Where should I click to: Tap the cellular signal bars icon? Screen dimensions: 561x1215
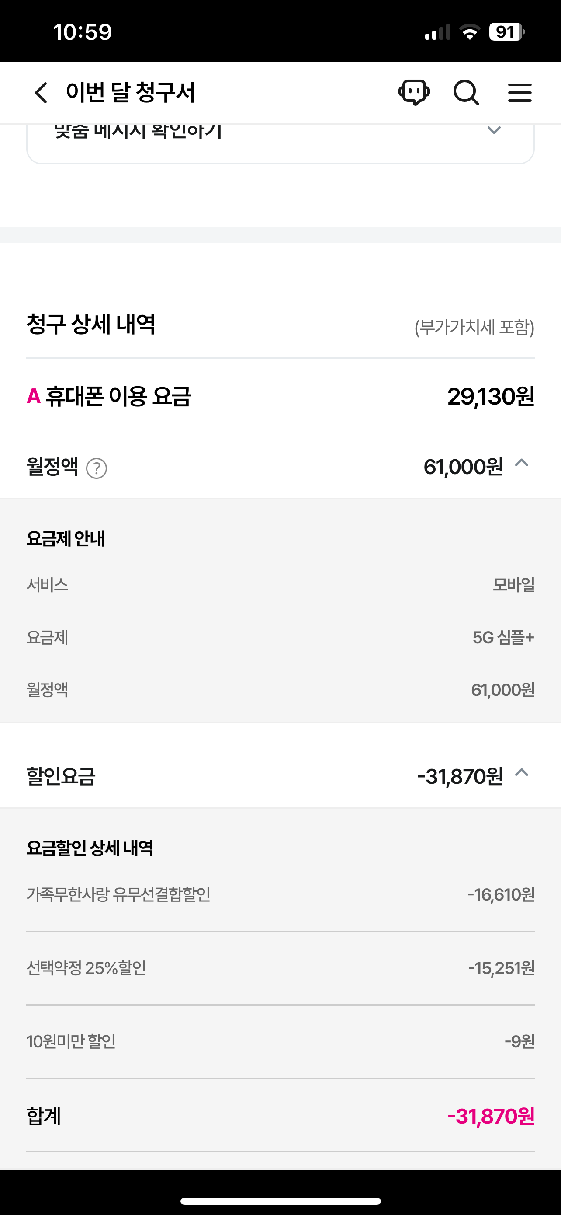click(x=438, y=32)
